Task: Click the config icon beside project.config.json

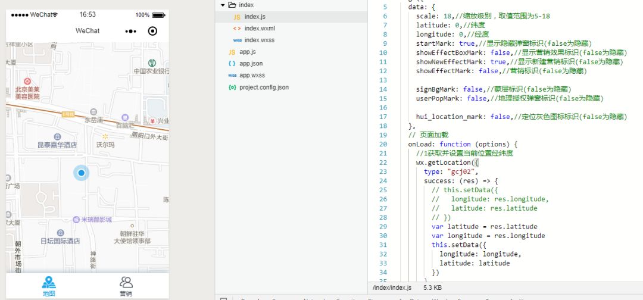Action: [x=232, y=87]
